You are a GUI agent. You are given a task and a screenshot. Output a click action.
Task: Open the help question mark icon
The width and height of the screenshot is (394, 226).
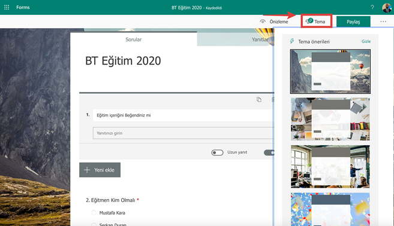372,7
